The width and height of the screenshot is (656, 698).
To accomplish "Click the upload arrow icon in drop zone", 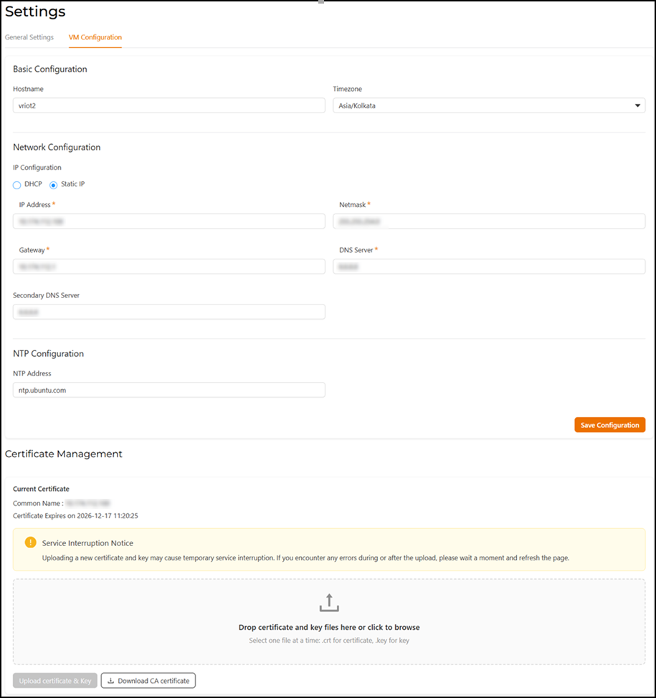I will 329,602.
